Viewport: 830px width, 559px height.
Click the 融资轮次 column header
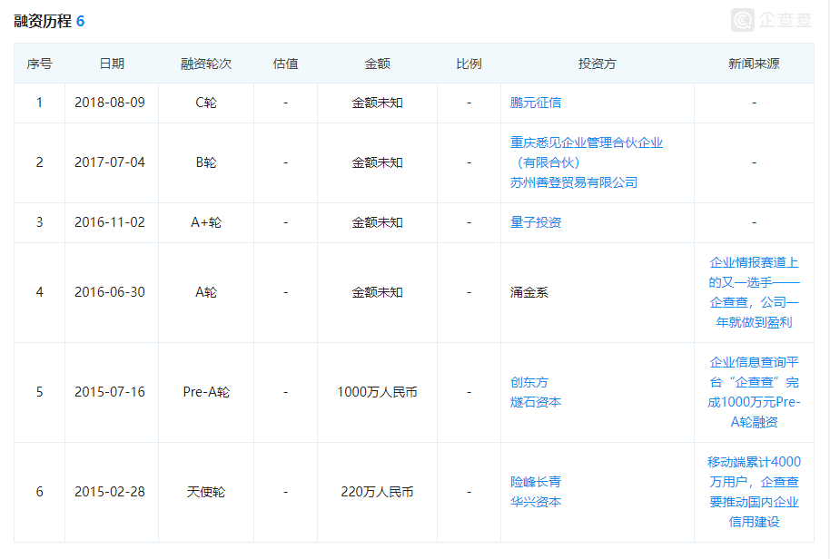pos(206,64)
